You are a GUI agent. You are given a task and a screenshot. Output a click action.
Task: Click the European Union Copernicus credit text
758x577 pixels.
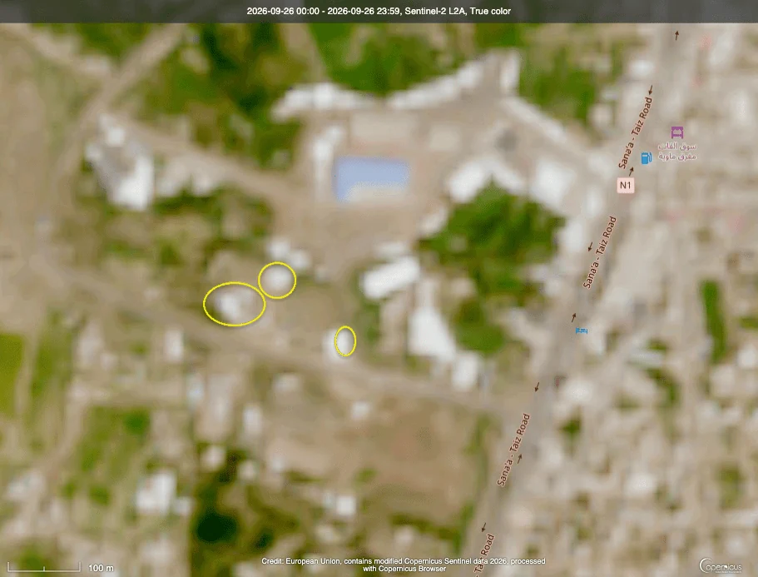[x=404, y=565]
